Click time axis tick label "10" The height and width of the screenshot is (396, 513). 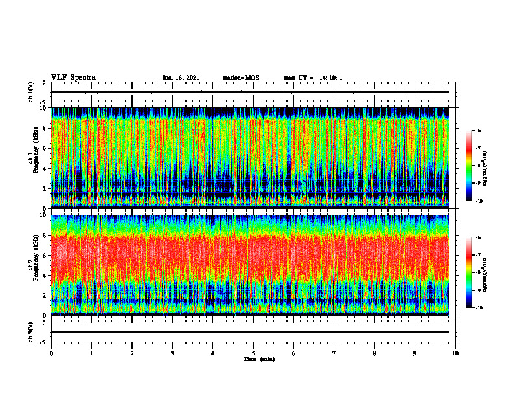click(455, 353)
